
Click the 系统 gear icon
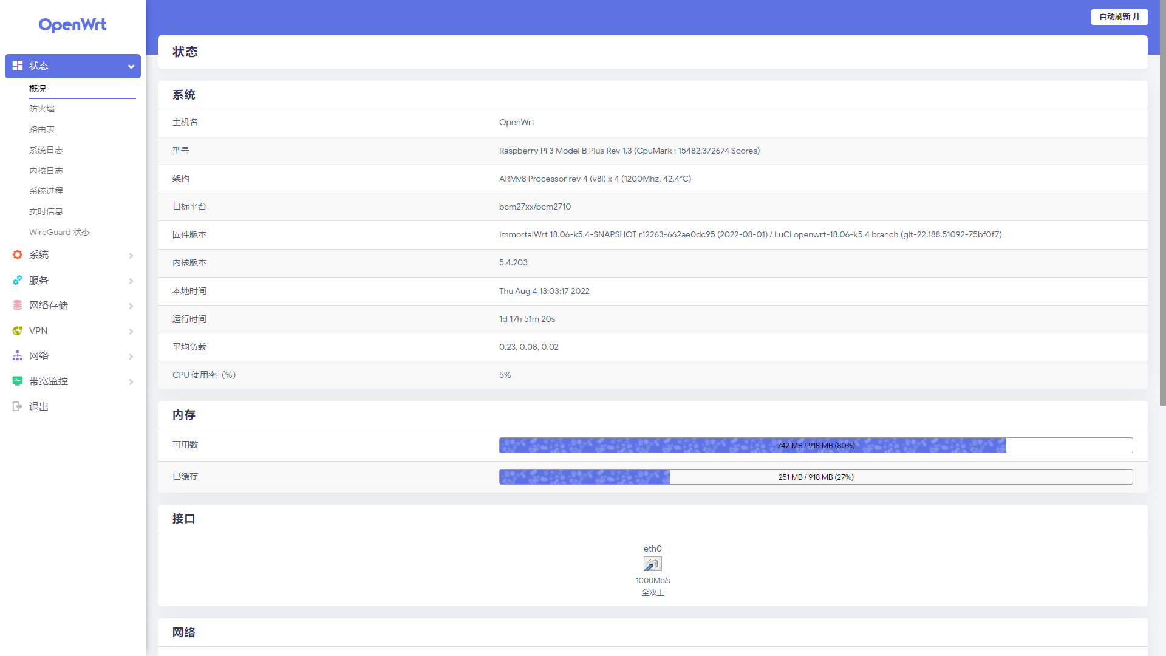(18, 255)
